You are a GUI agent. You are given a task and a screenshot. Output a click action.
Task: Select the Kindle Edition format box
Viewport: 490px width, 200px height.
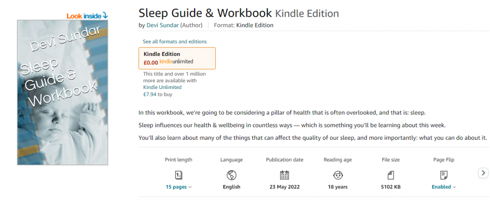coord(177,58)
